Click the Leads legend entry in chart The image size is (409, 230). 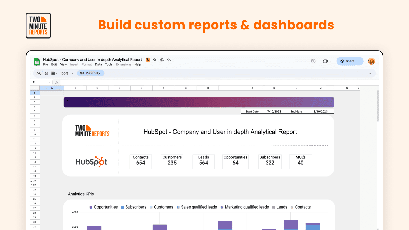click(279, 207)
